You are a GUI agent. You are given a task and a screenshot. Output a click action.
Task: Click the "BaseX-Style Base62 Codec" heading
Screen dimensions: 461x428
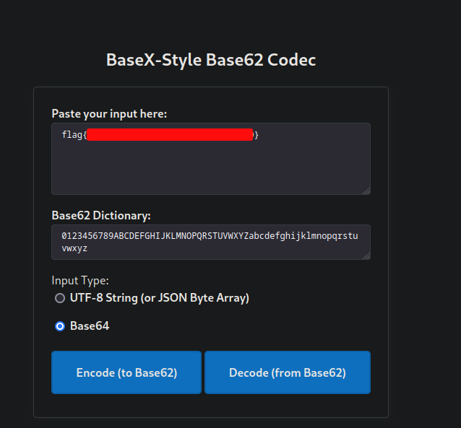tap(211, 60)
